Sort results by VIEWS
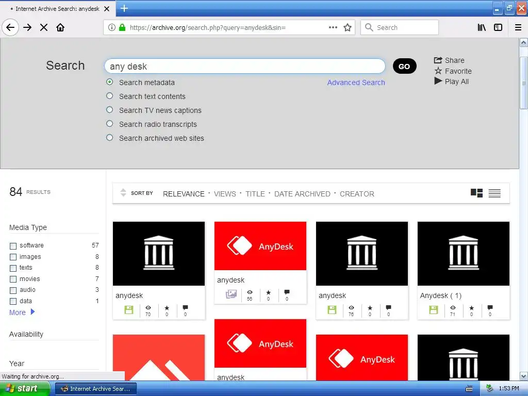 point(225,194)
